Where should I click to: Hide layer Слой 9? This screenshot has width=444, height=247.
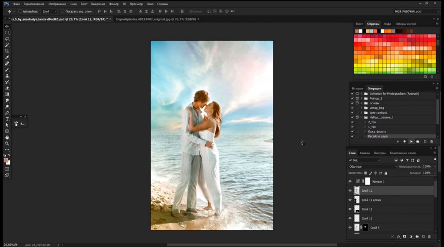click(350, 227)
